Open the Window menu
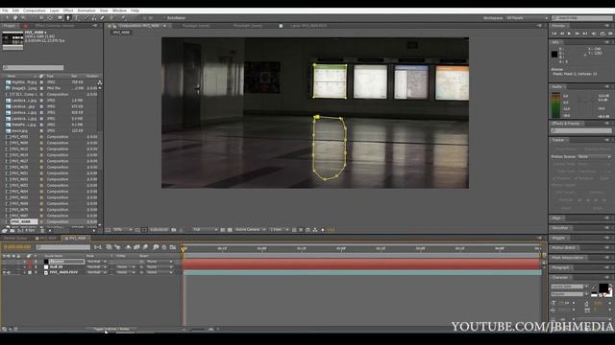The image size is (615, 345). point(119,11)
